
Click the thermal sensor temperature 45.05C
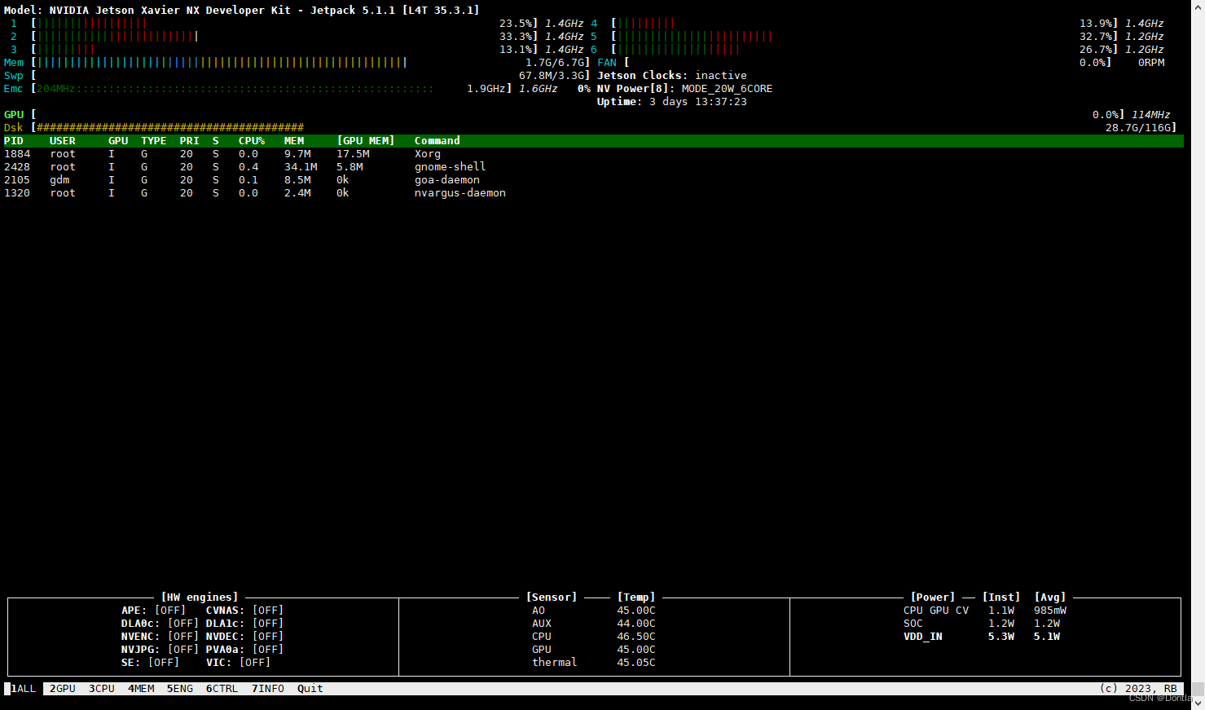pos(636,663)
